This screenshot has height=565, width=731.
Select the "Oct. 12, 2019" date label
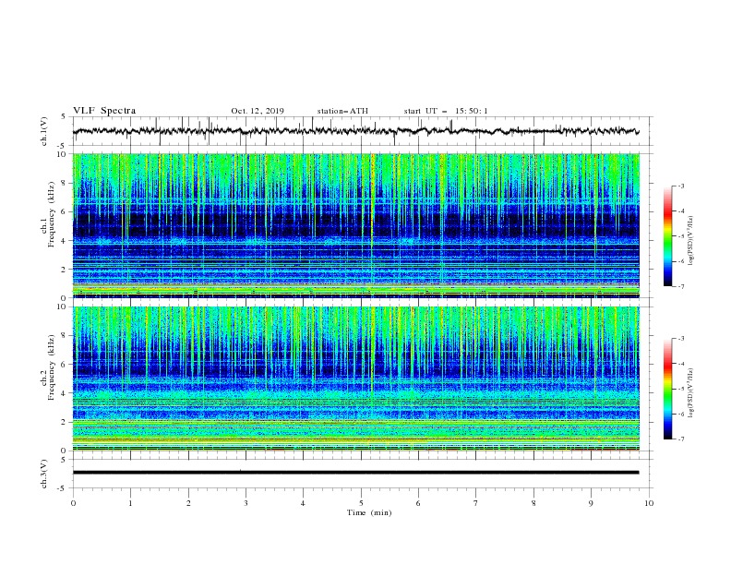coord(258,111)
